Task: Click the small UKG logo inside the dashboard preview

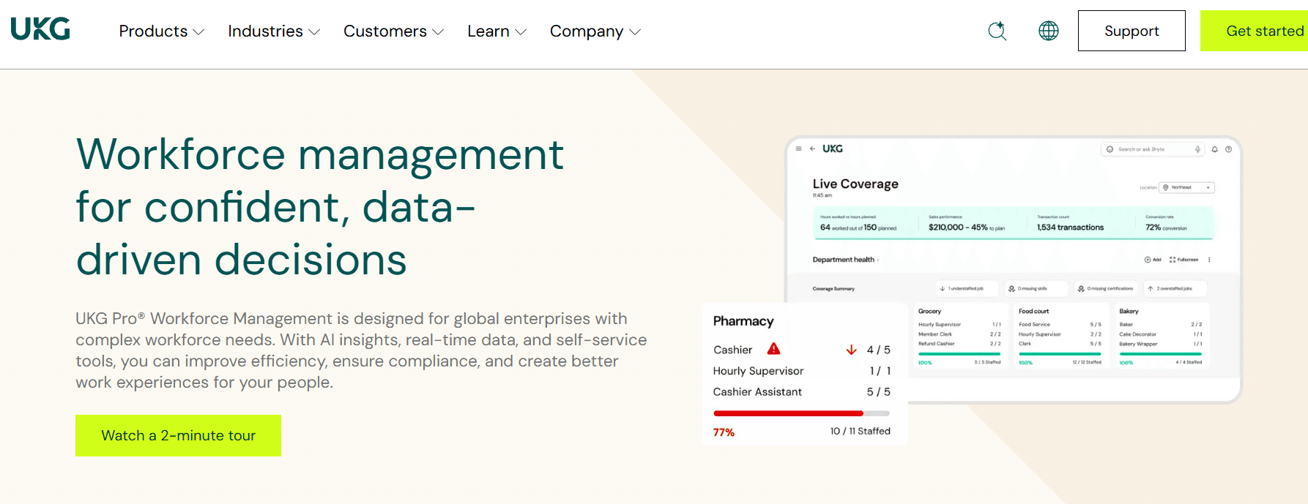Action: tap(833, 148)
